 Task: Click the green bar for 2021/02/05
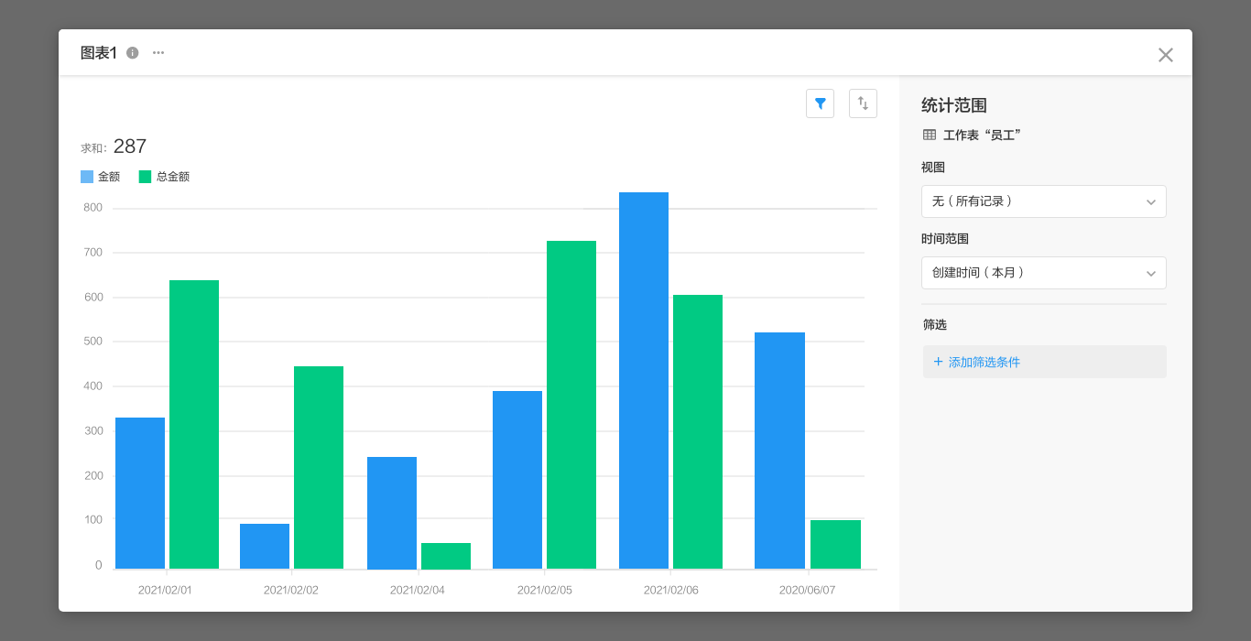tap(571, 405)
